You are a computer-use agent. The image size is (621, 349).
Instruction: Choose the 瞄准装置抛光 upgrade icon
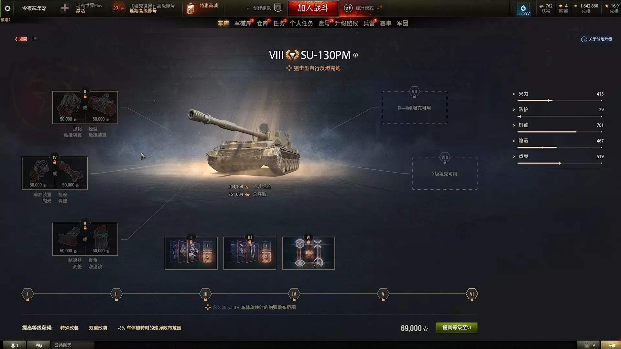[38, 174]
